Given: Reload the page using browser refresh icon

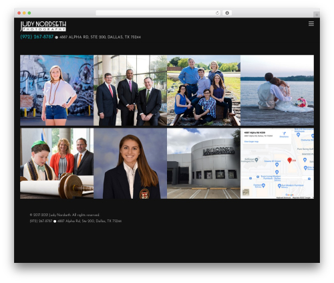Looking at the screenshot, I should (x=217, y=13).
